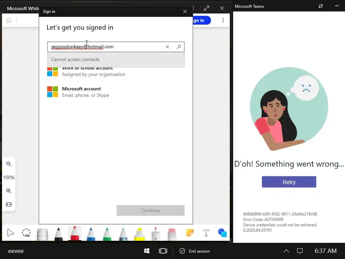The image size is (345, 259).
Task: Select the pointer selection tool
Action: [10, 233]
